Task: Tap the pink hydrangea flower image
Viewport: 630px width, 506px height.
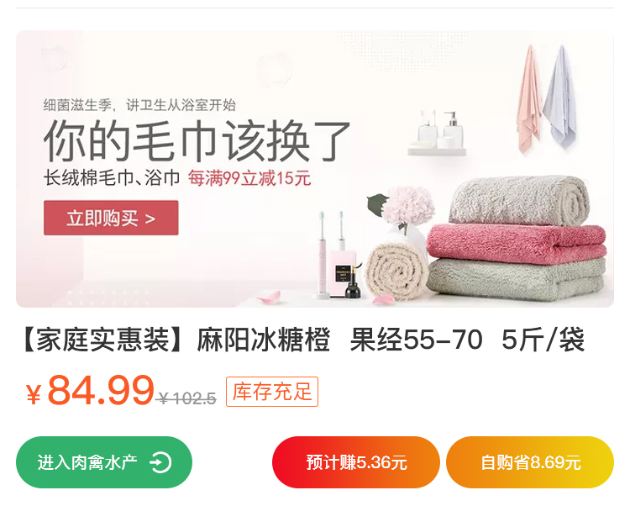Action: click(x=407, y=205)
